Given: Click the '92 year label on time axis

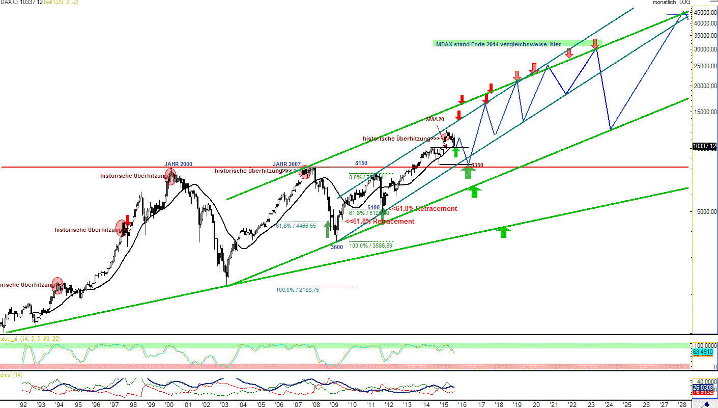Looking at the screenshot, I should 22,404.
